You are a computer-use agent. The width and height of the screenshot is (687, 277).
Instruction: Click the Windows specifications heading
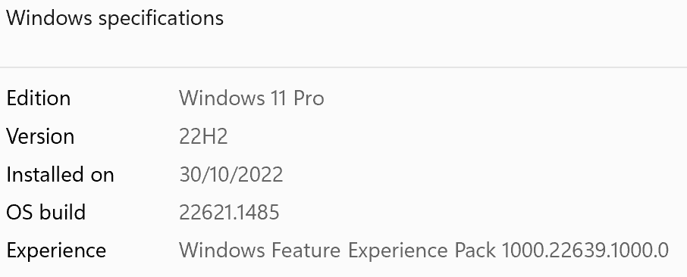(114, 18)
